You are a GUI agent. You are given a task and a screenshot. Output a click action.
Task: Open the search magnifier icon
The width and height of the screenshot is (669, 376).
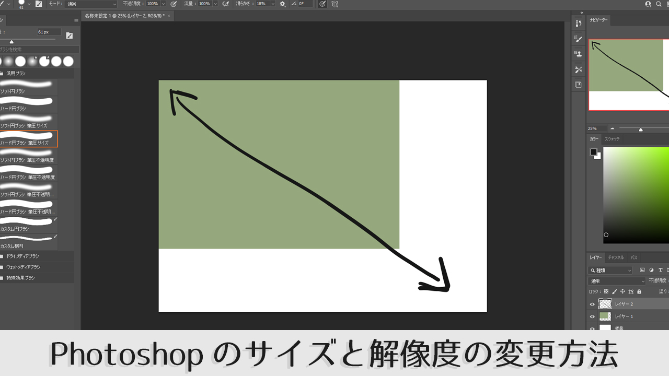click(x=659, y=4)
